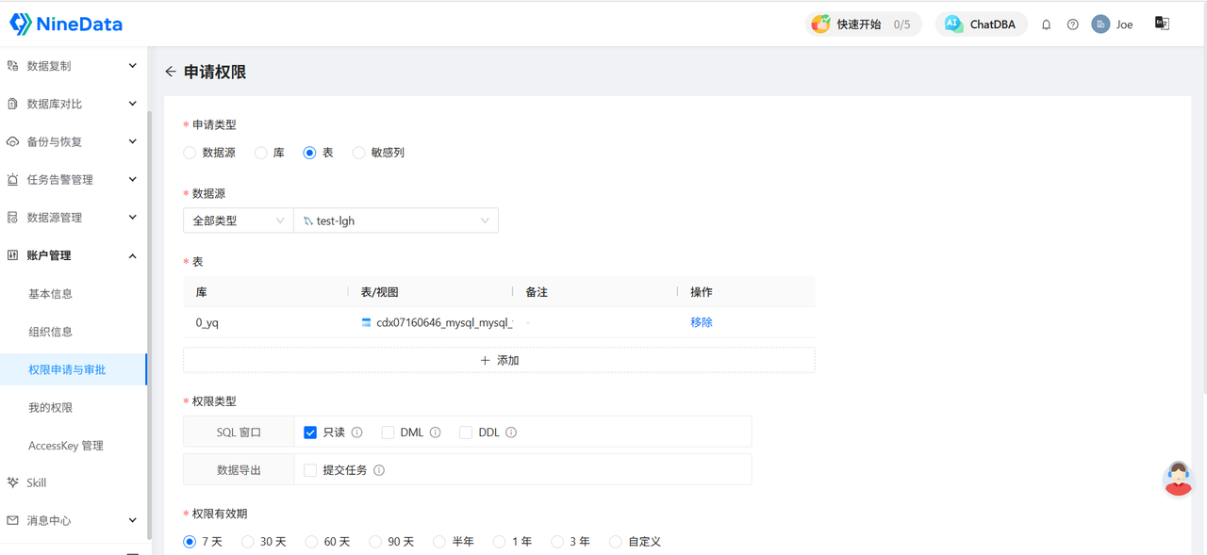The width and height of the screenshot is (1207, 555).
Task: Click the table icon beside cdx07160646_mysql_mysql
Action: tap(366, 322)
